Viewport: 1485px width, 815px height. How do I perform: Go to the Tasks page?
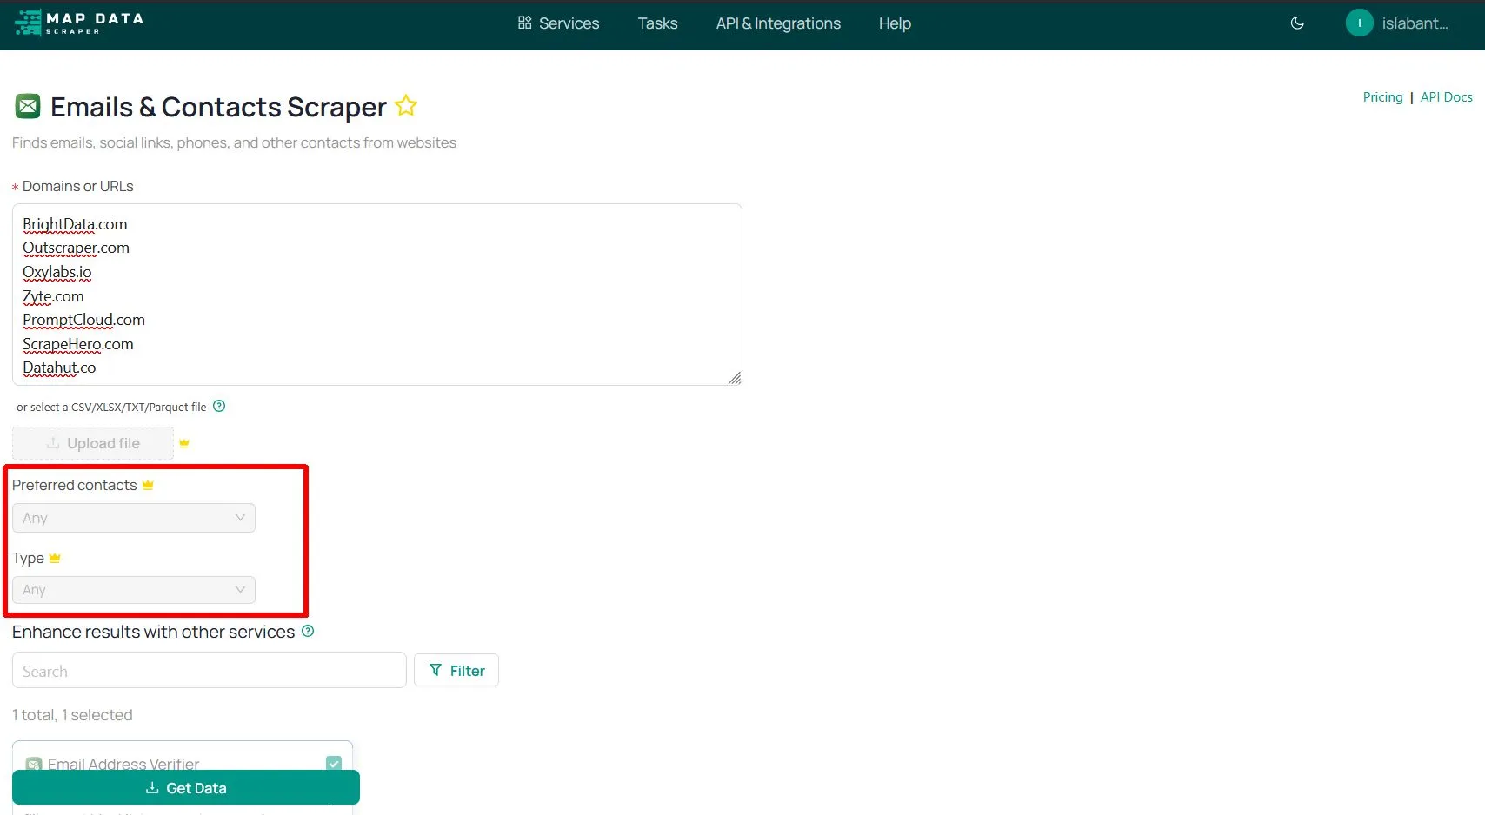coord(657,23)
